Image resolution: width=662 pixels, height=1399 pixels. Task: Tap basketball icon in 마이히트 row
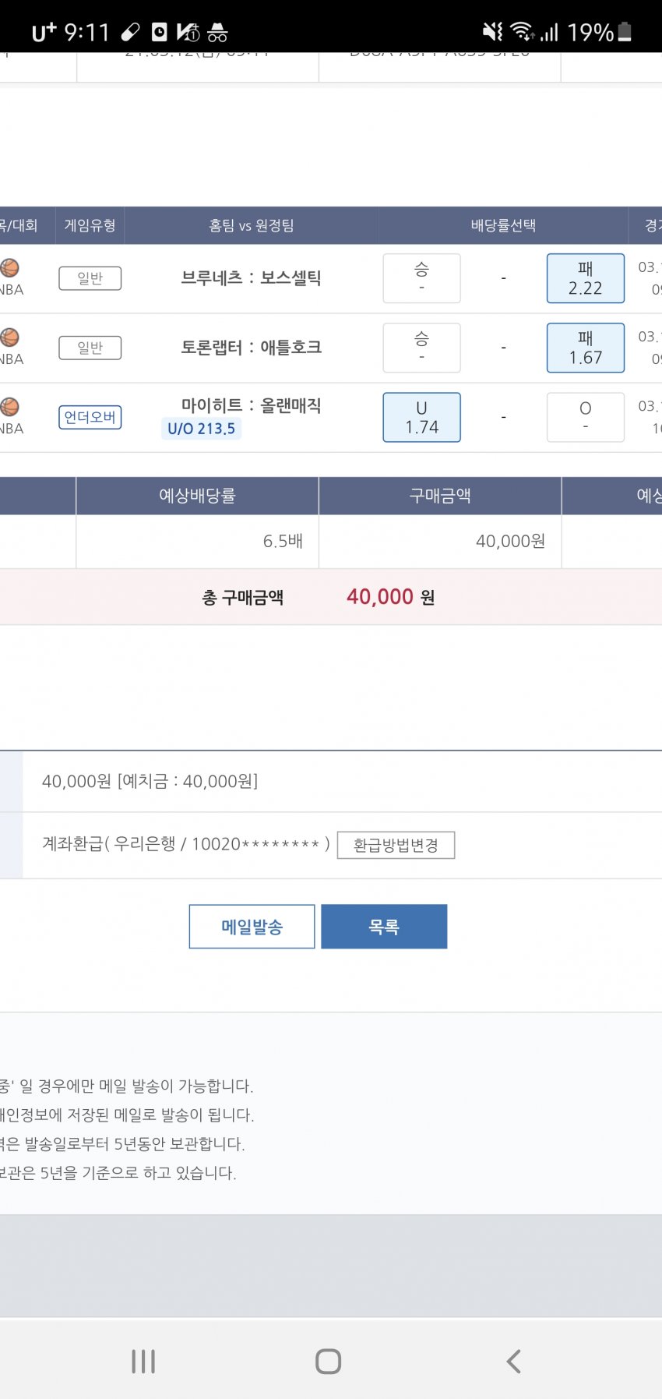[x=9, y=407]
